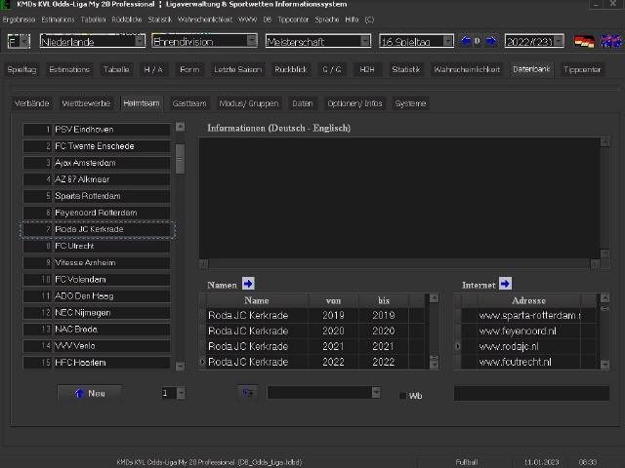Click the Neu button
The image size is (625, 468).
90,393
